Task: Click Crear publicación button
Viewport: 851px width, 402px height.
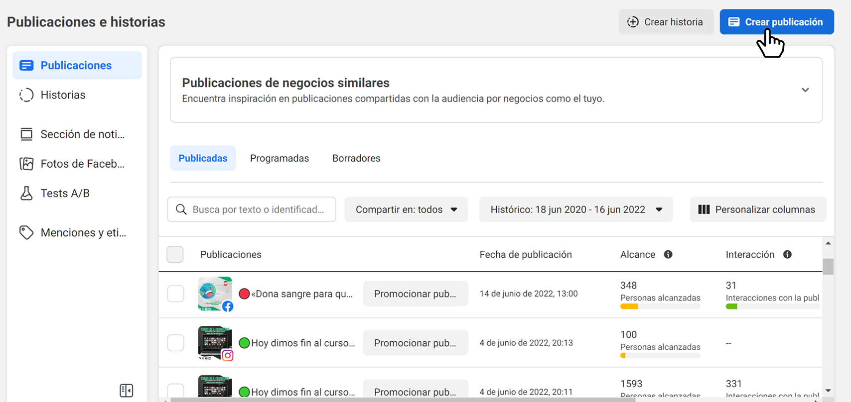Action: point(777,22)
